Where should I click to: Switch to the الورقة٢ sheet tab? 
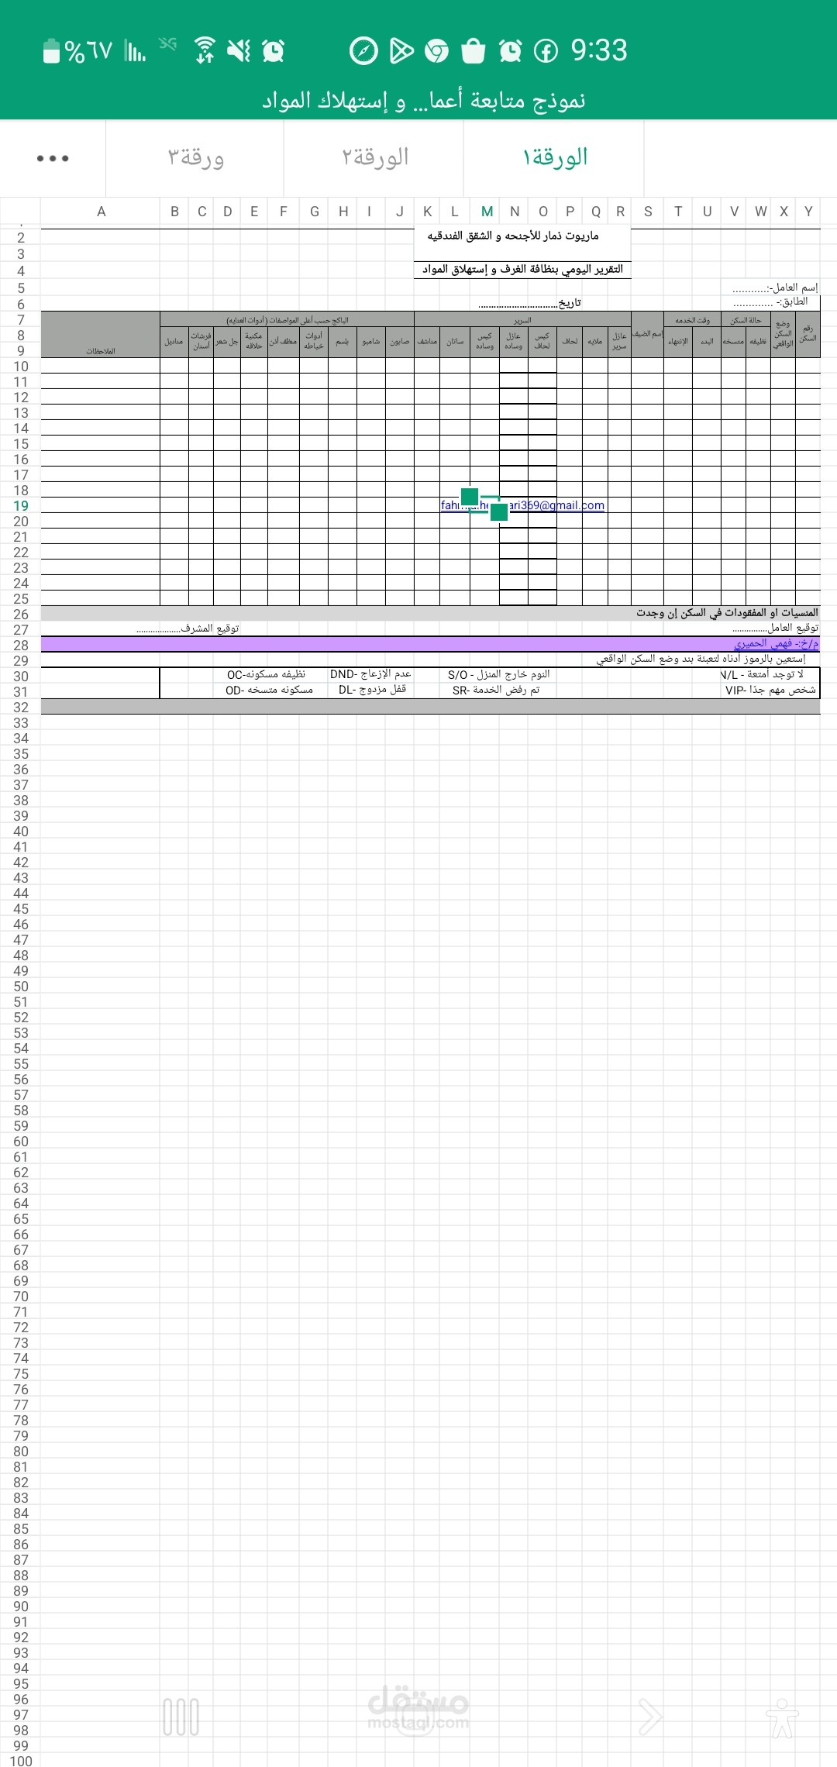tap(374, 157)
